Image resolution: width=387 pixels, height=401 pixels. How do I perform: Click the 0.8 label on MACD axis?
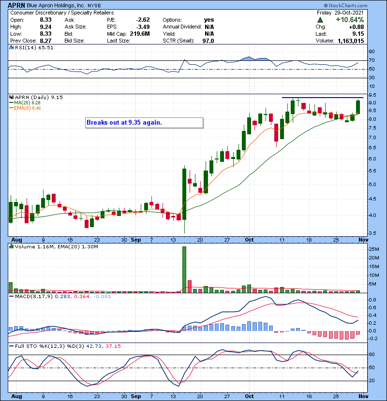pos(372,300)
